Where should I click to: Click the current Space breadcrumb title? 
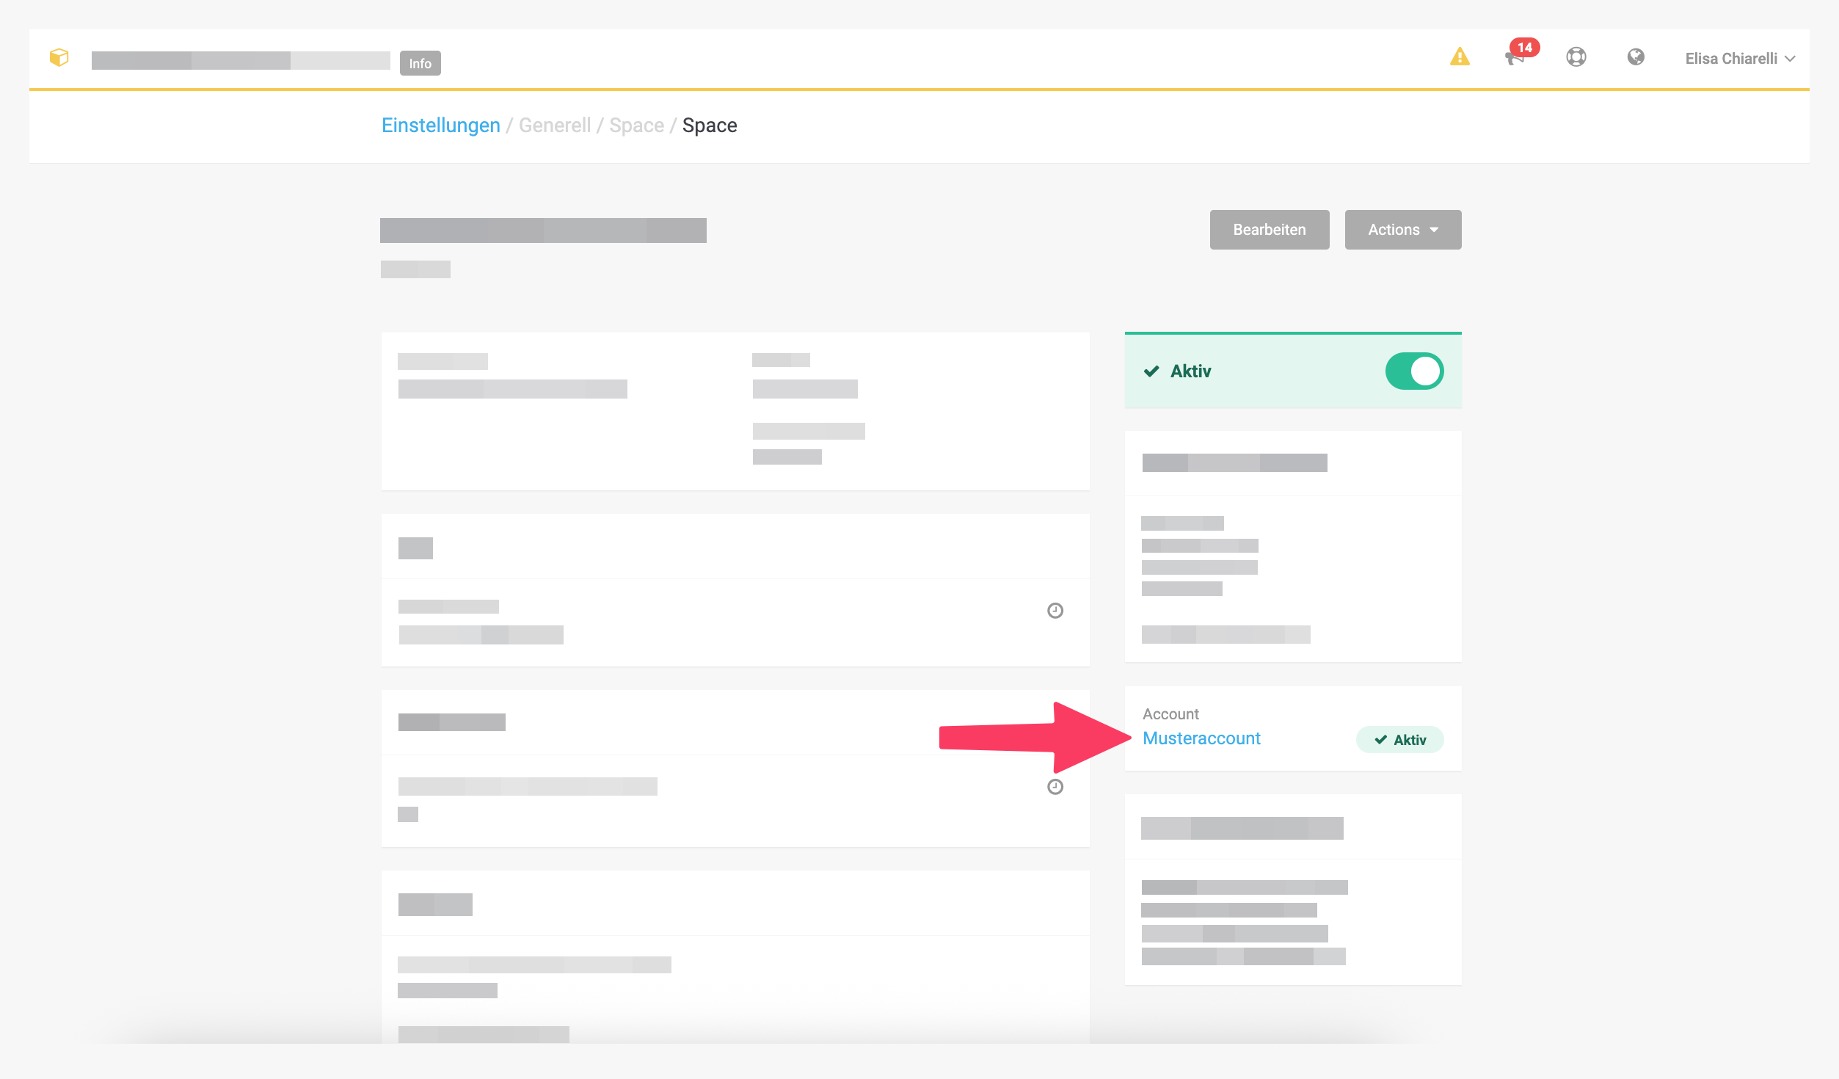pyautogui.click(x=710, y=126)
